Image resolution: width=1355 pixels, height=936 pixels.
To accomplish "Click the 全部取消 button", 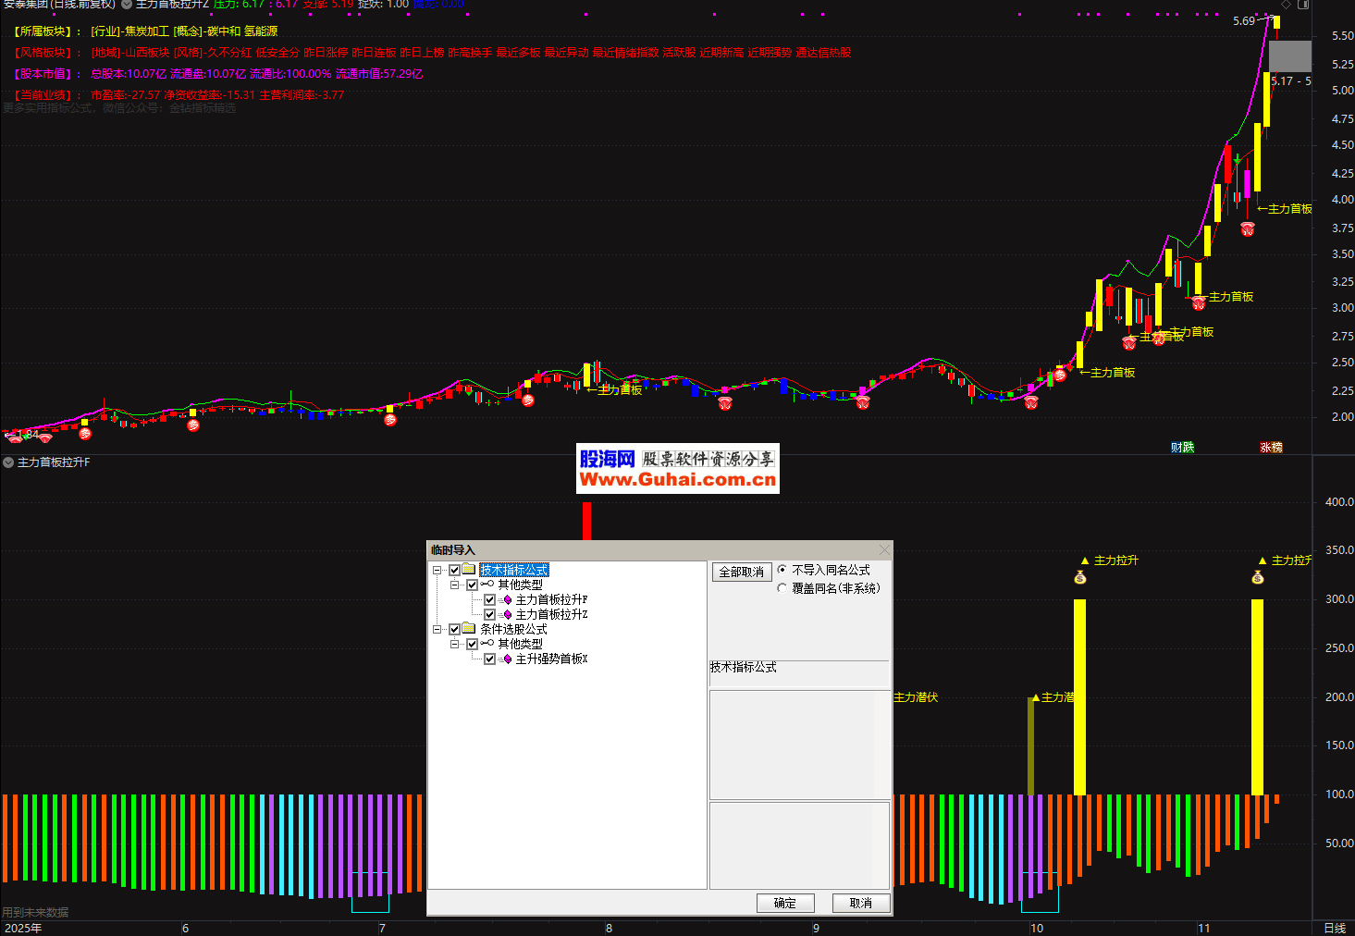I will (x=742, y=573).
